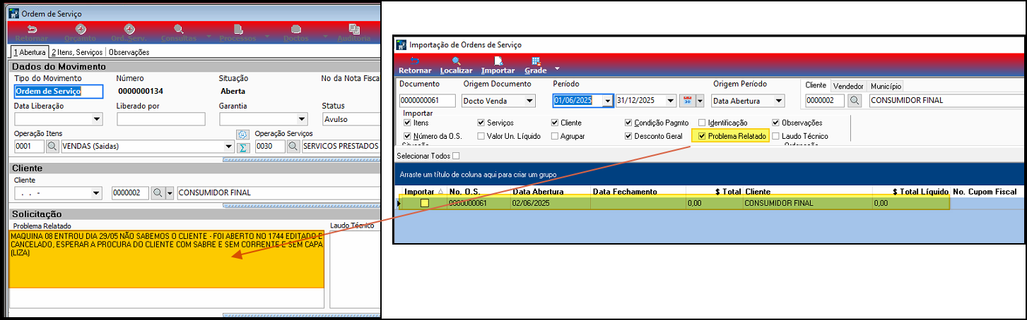Select Cliente tab in Importação window

pyautogui.click(x=816, y=85)
